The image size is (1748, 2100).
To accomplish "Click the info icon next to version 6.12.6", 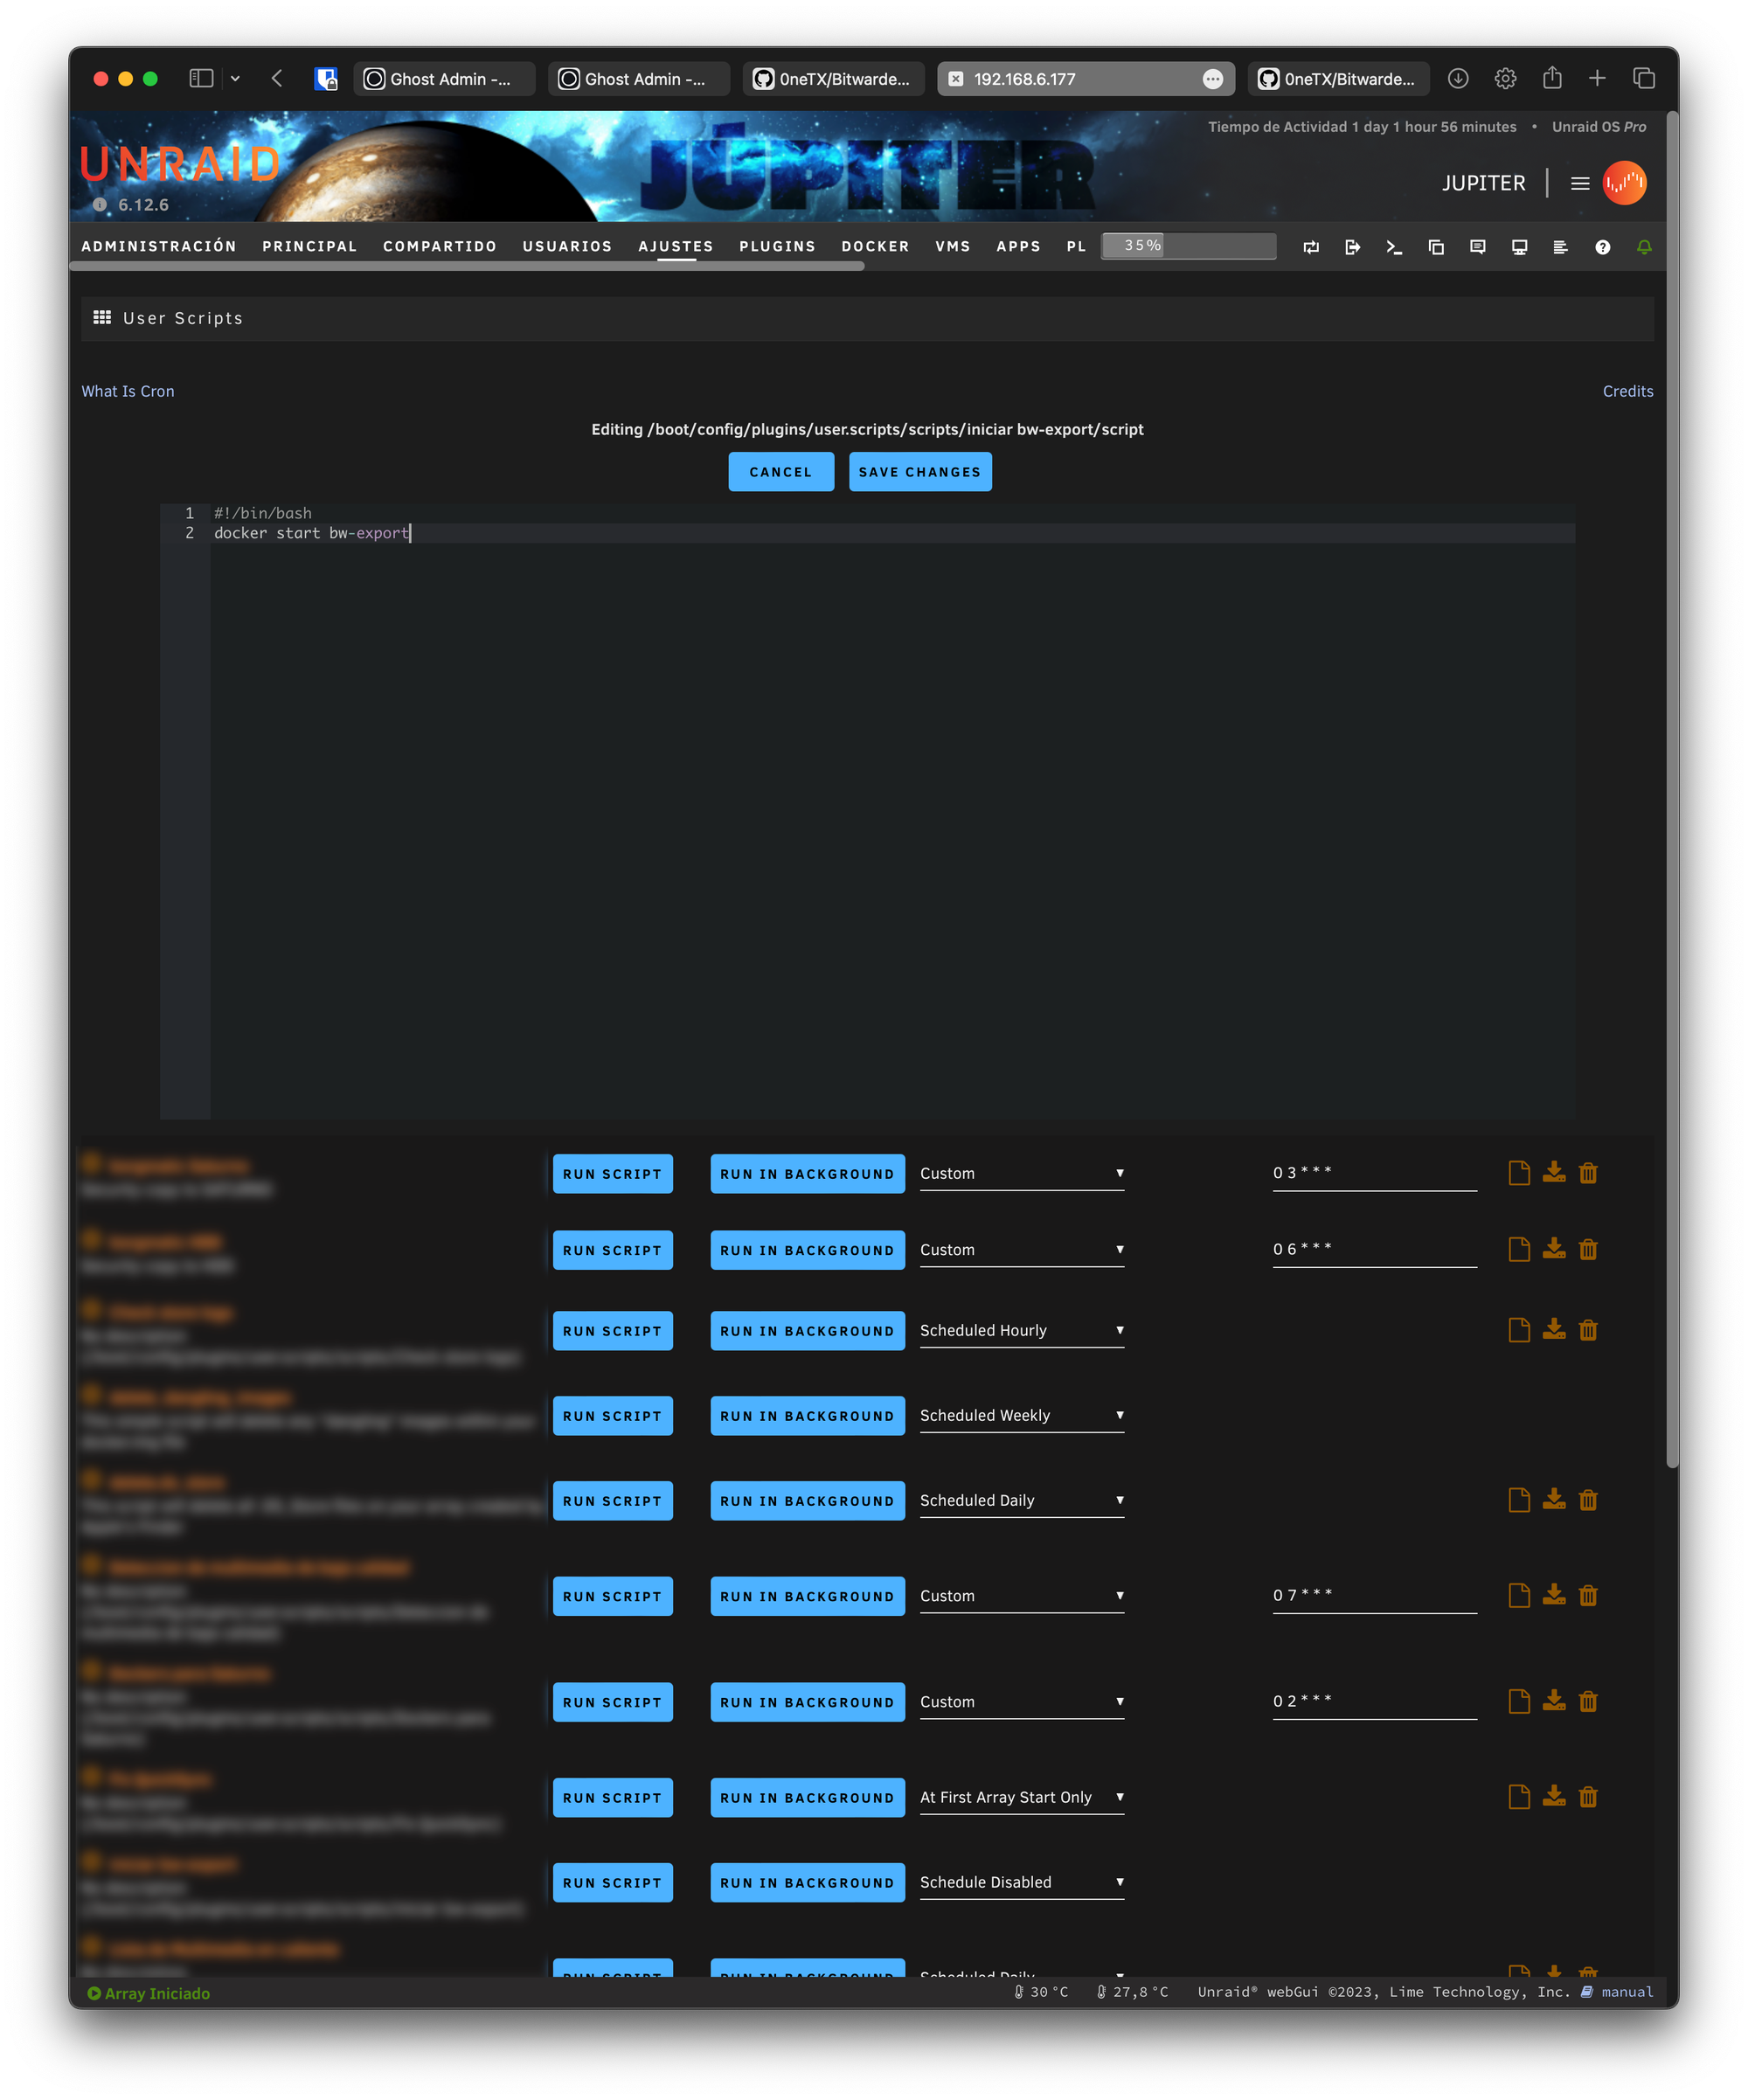I will pos(100,205).
